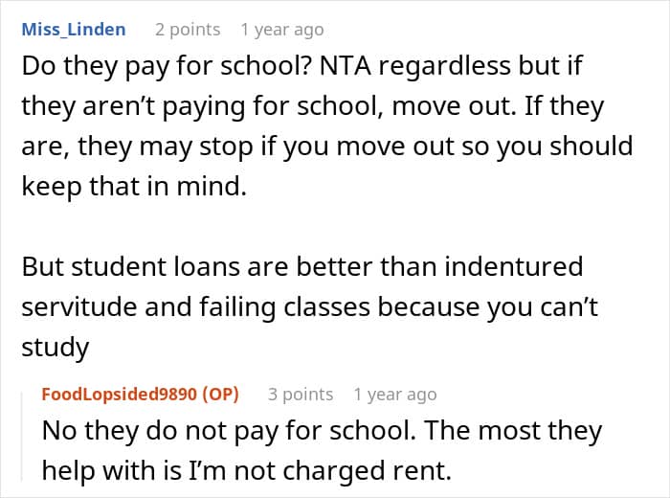
Task: Collapse the reply using the thread line
Action: tap(22, 436)
